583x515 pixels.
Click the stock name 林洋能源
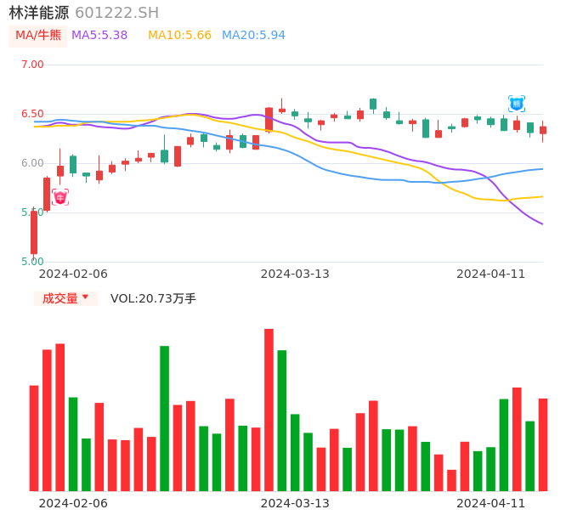[39, 13]
